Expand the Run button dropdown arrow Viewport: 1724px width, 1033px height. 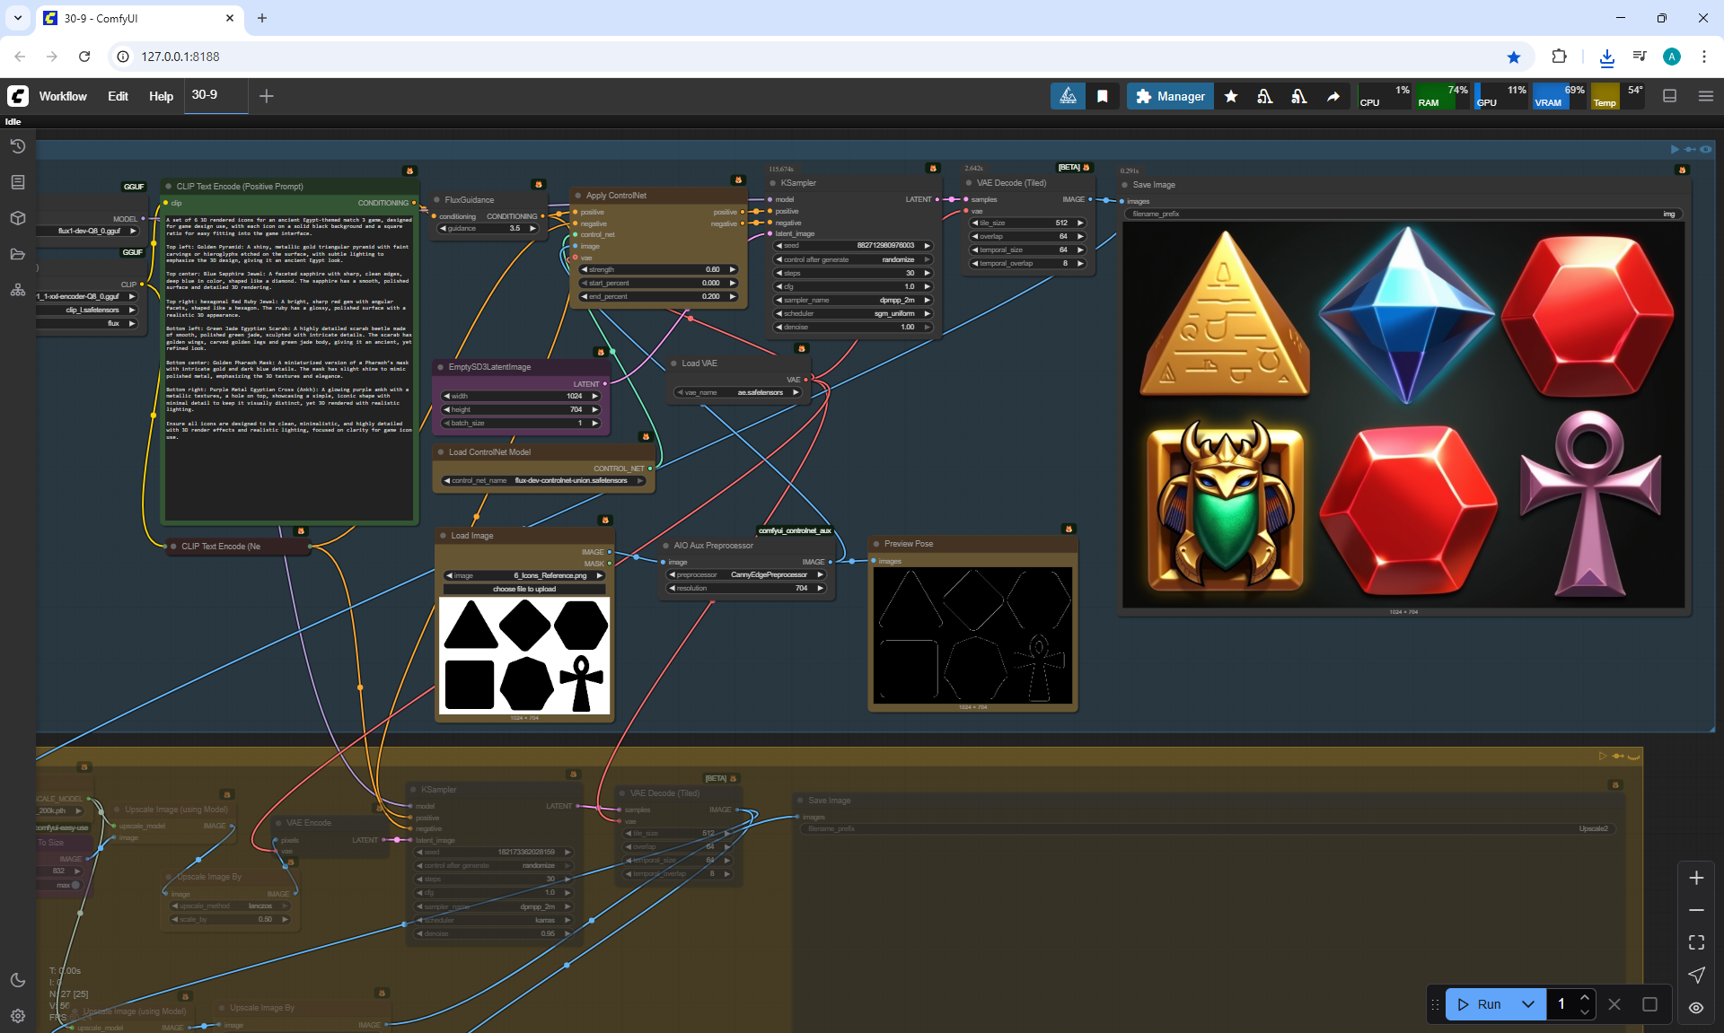pos(1528,1004)
